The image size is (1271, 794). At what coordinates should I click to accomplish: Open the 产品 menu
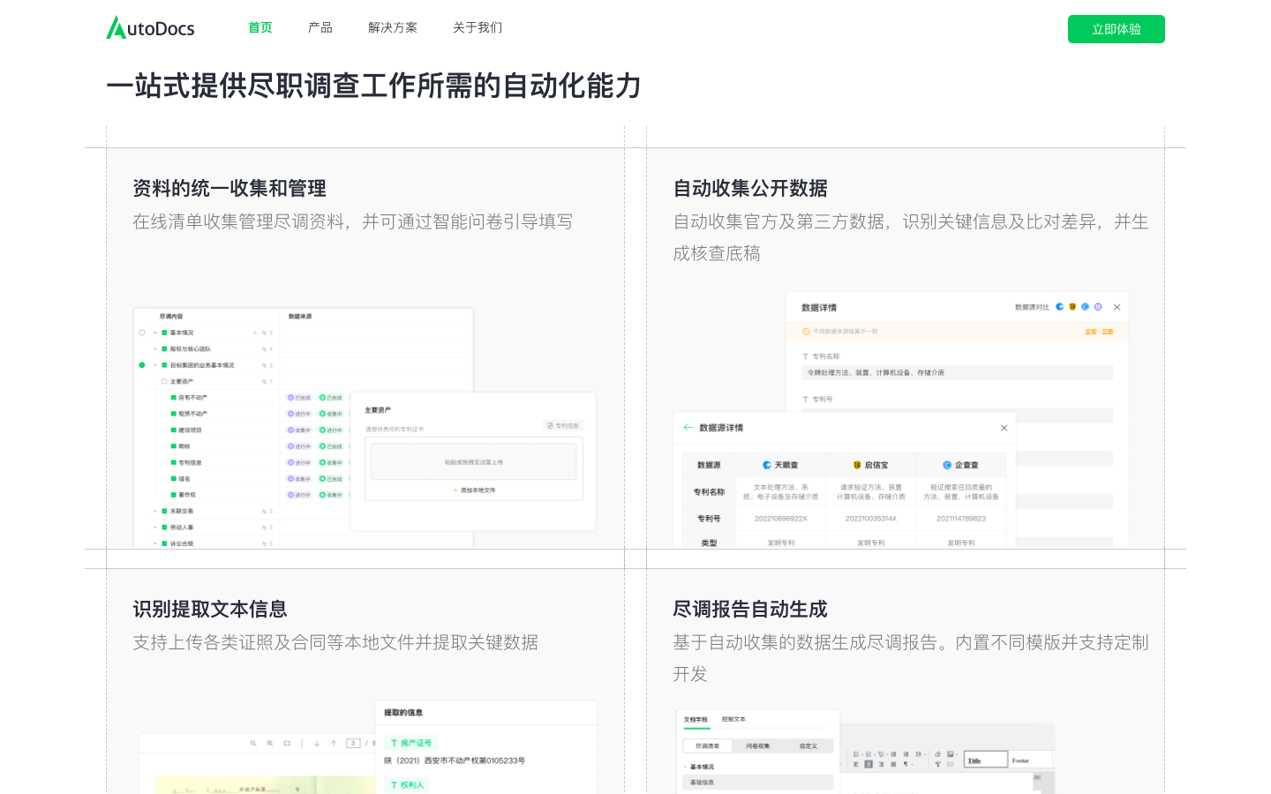[x=320, y=28]
